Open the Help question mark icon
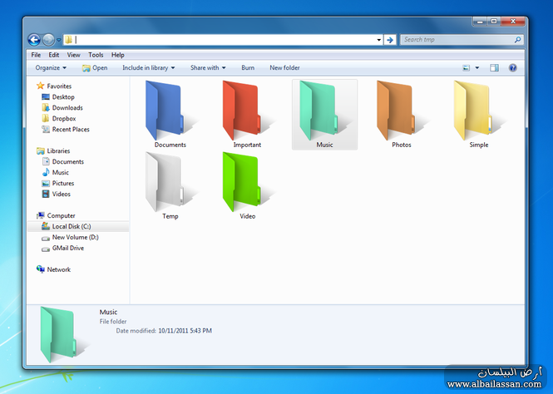Screen dimensions: 553x394 click(512, 67)
